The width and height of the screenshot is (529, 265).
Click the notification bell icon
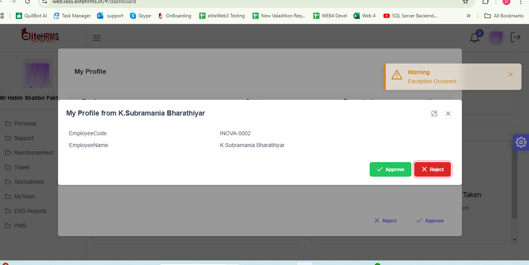[475, 38]
